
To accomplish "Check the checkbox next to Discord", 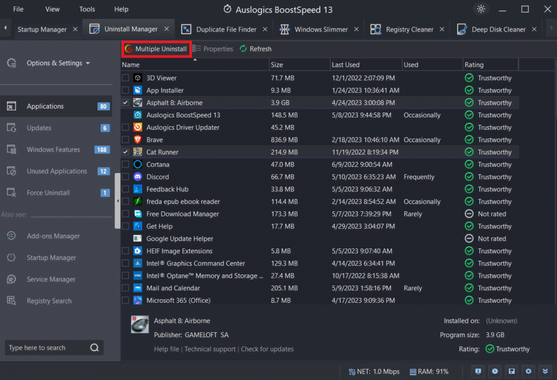I will click(125, 177).
